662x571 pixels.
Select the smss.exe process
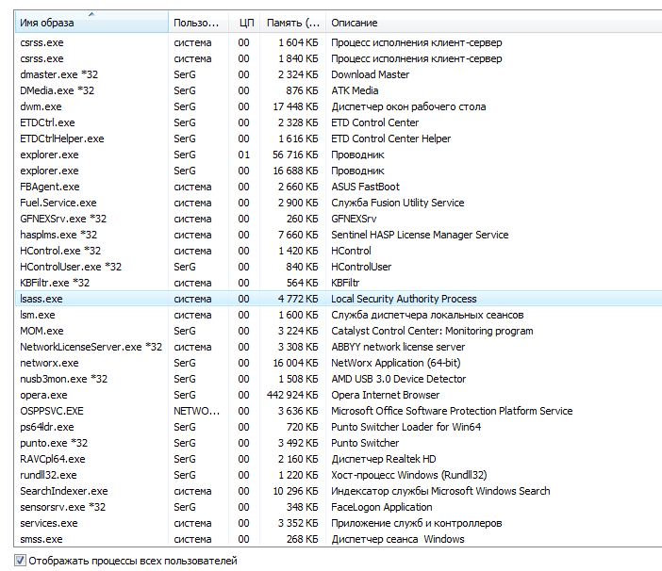[x=339, y=539]
